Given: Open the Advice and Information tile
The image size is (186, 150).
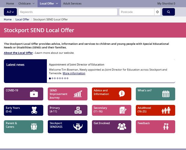Looking at the screenshot, I should point(111,94).
